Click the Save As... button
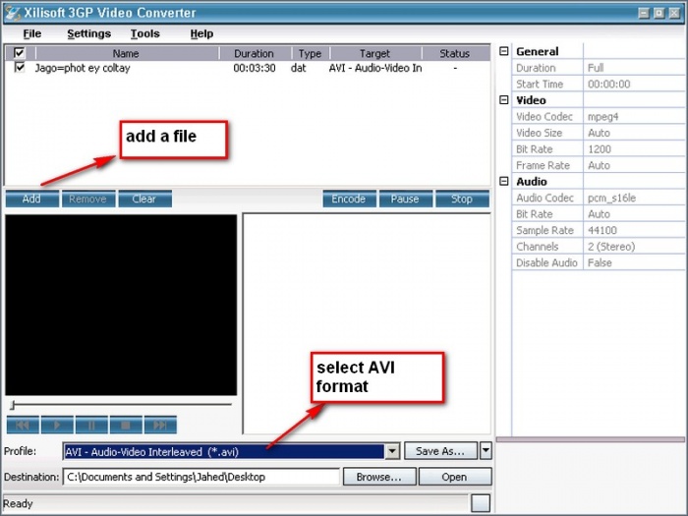The width and height of the screenshot is (688, 516). click(440, 451)
